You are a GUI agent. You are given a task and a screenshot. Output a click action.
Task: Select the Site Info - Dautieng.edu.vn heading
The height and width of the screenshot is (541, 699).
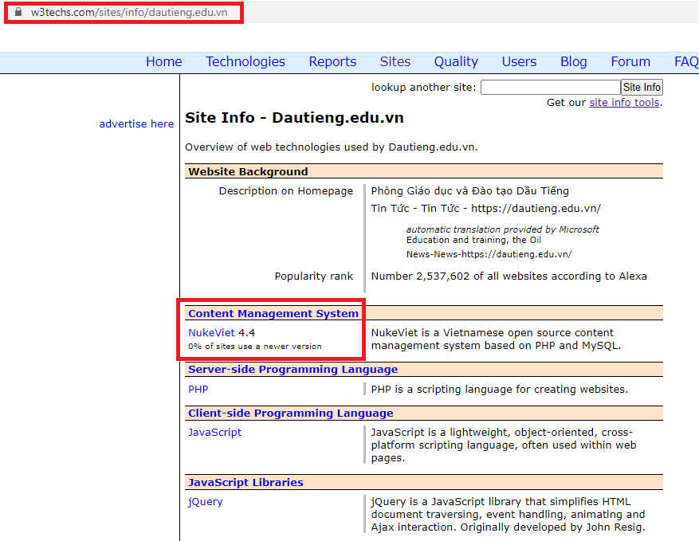coord(294,118)
